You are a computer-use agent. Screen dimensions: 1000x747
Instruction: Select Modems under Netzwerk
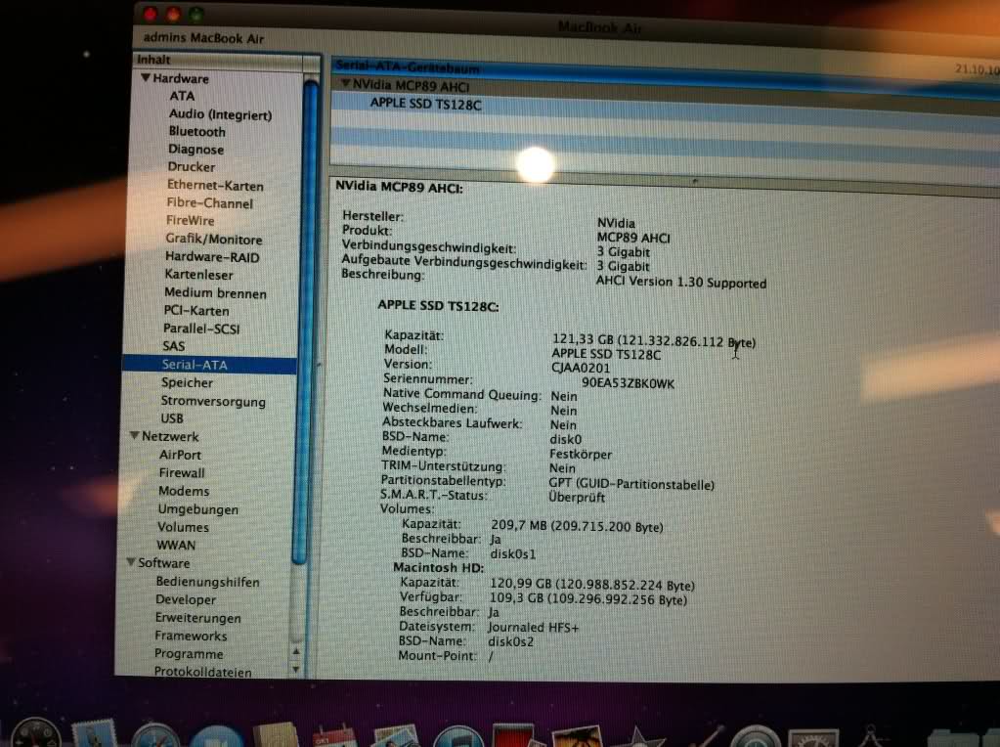coord(184,491)
